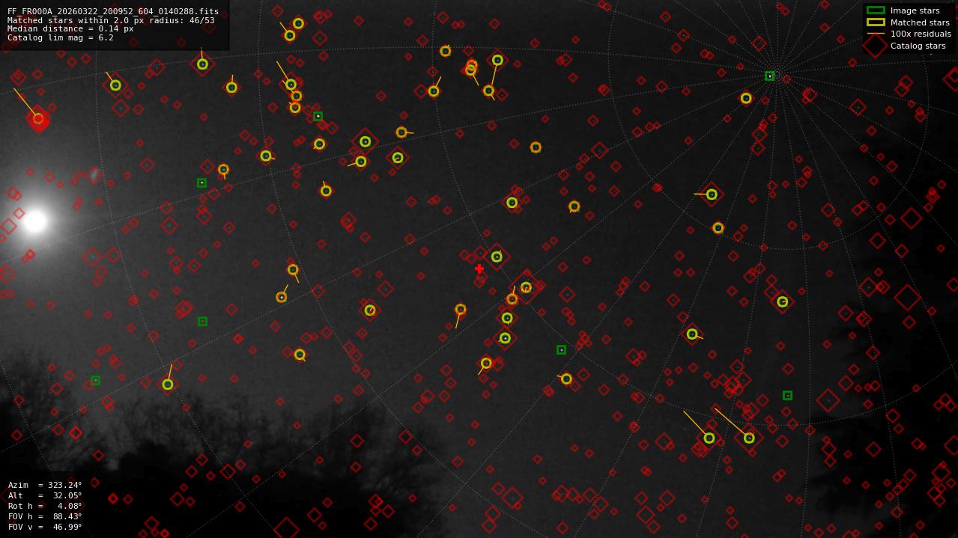Screen dimensions: 958x538
Task: Click the green image-star square beside the grid pole
Action: point(769,76)
